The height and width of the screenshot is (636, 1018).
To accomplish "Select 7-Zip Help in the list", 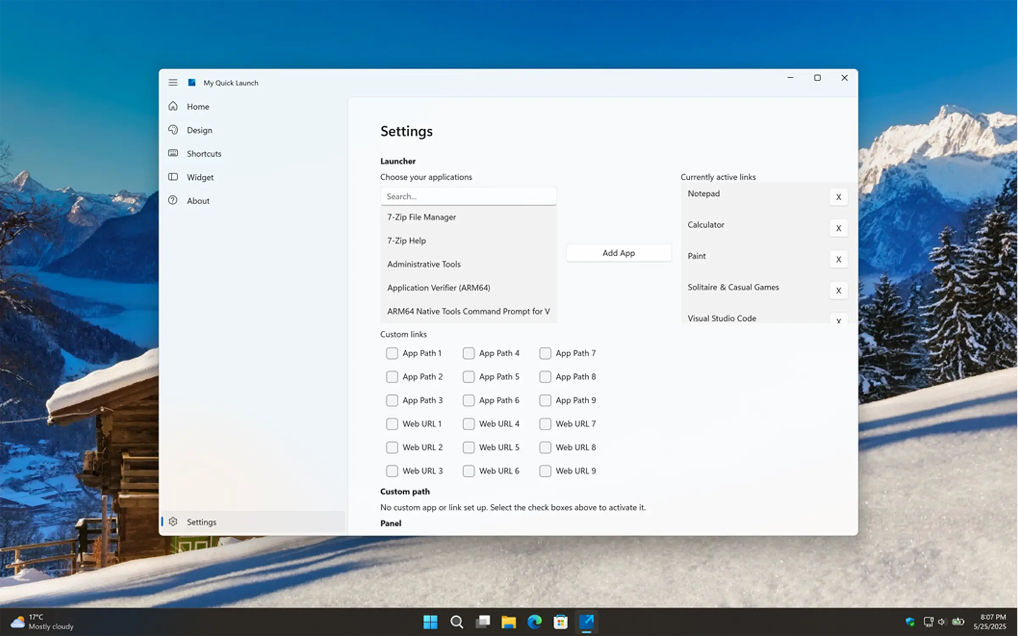I will [x=468, y=241].
